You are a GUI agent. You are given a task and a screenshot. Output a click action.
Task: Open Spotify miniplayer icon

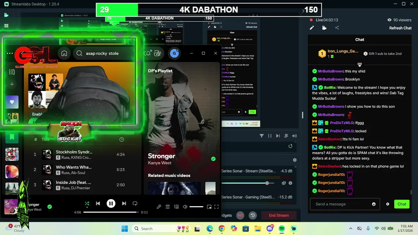209,207
